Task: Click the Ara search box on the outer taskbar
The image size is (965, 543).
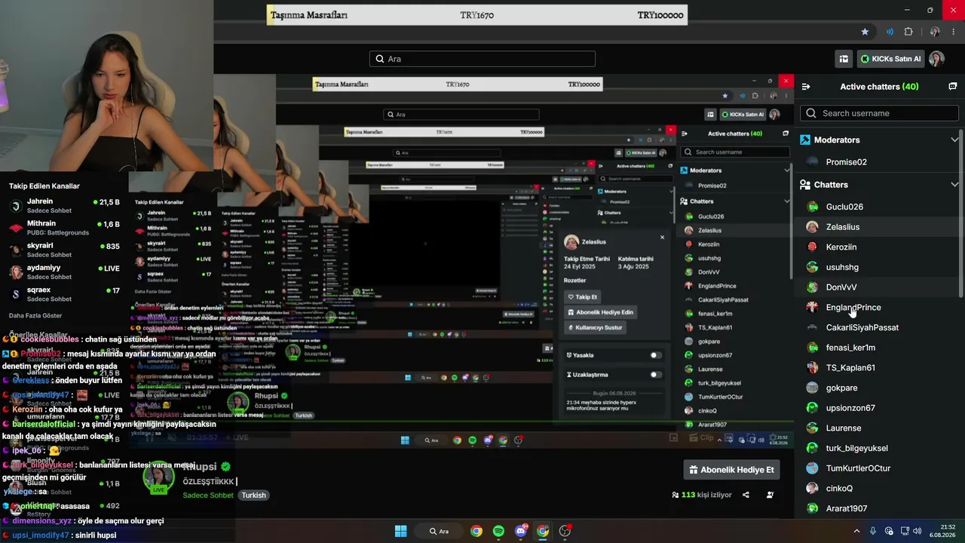Action: click(x=440, y=531)
